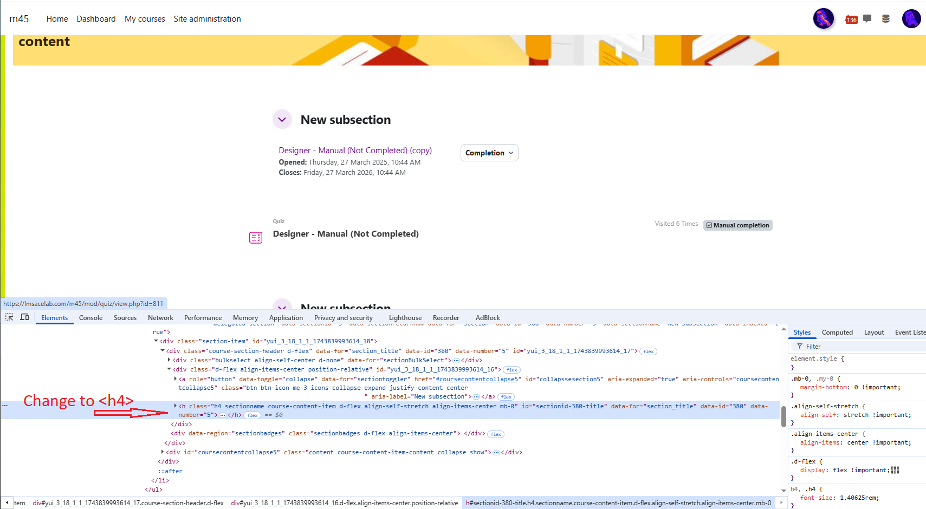The width and height of the screenshot is (926, 509).
Task: Click the database stack icon in header
Action: pyautogui.click(x=886, y=19)
